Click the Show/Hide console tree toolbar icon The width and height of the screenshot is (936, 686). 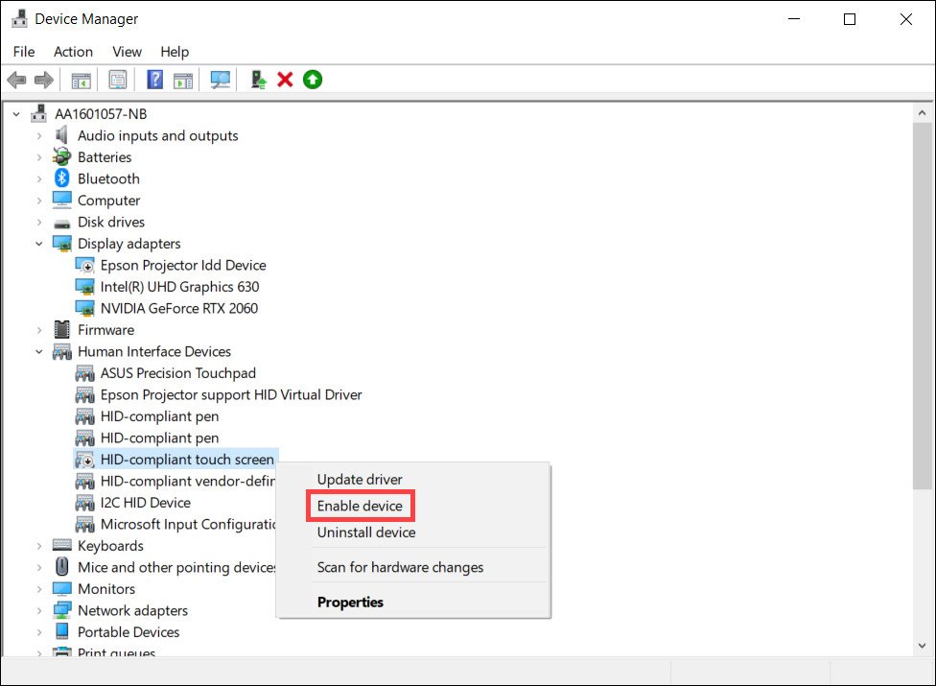click(82, 80)
